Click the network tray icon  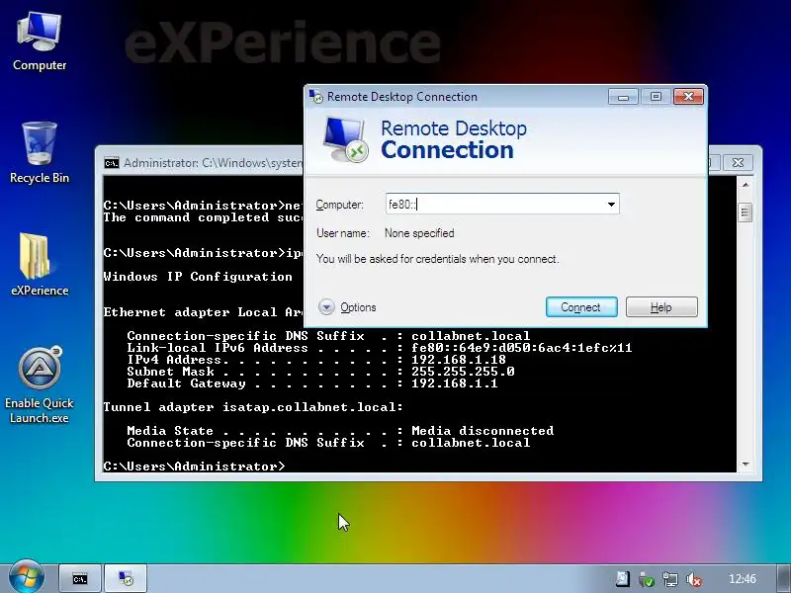coord(670,579)
